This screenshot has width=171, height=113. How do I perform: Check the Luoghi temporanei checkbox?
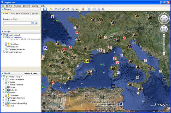click(4, 52)
